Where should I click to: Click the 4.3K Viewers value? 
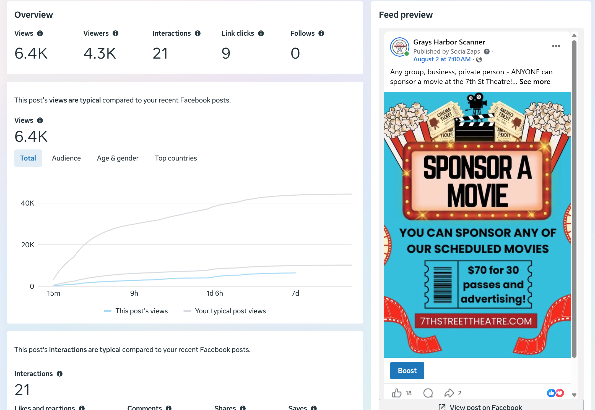(100, 53)
